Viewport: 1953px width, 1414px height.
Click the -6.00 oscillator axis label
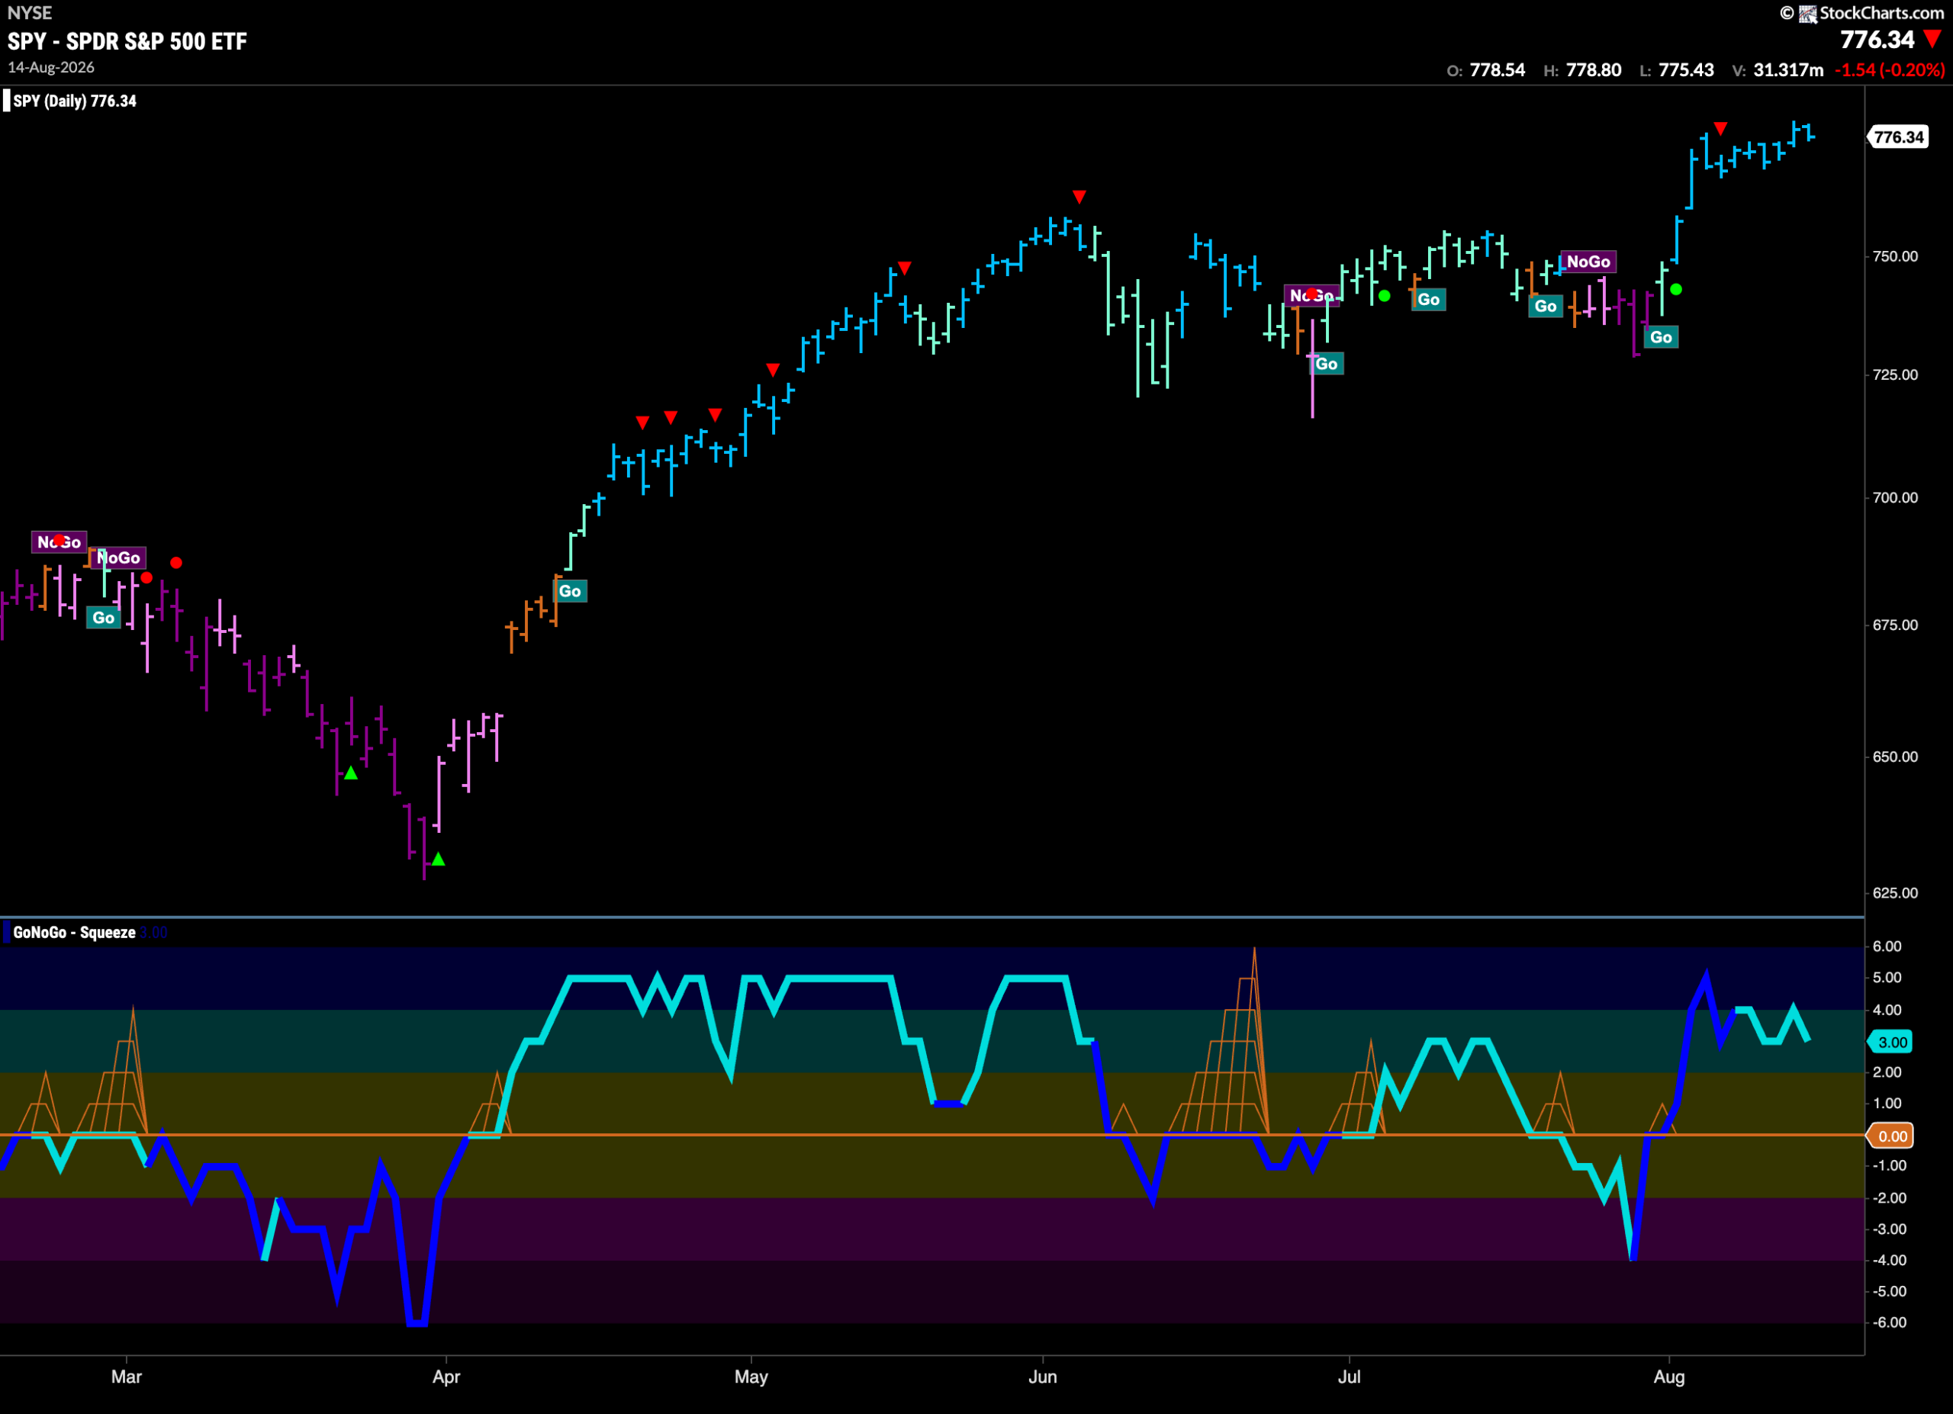coord(1889,1322)
